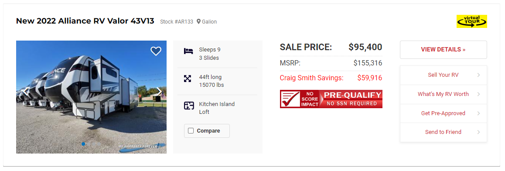Open the Send to Friend option

point(444,132)
